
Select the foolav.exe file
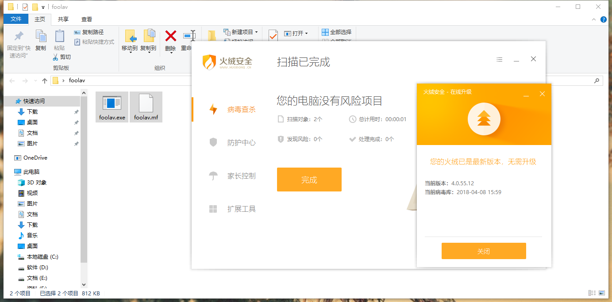tap(112, 107)
